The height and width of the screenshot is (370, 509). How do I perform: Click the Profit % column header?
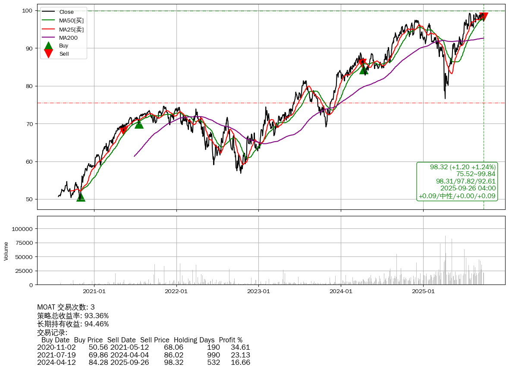point(230,340)
